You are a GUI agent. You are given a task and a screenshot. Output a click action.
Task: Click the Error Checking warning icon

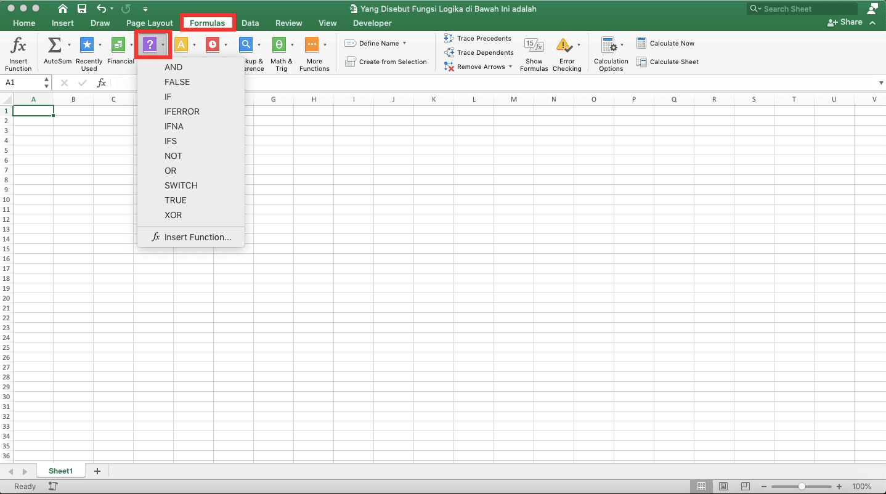[x=564, y=45]
